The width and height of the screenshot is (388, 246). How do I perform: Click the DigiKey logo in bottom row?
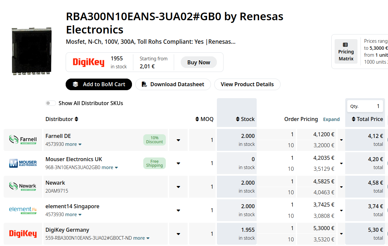click(x=23, y=234)
